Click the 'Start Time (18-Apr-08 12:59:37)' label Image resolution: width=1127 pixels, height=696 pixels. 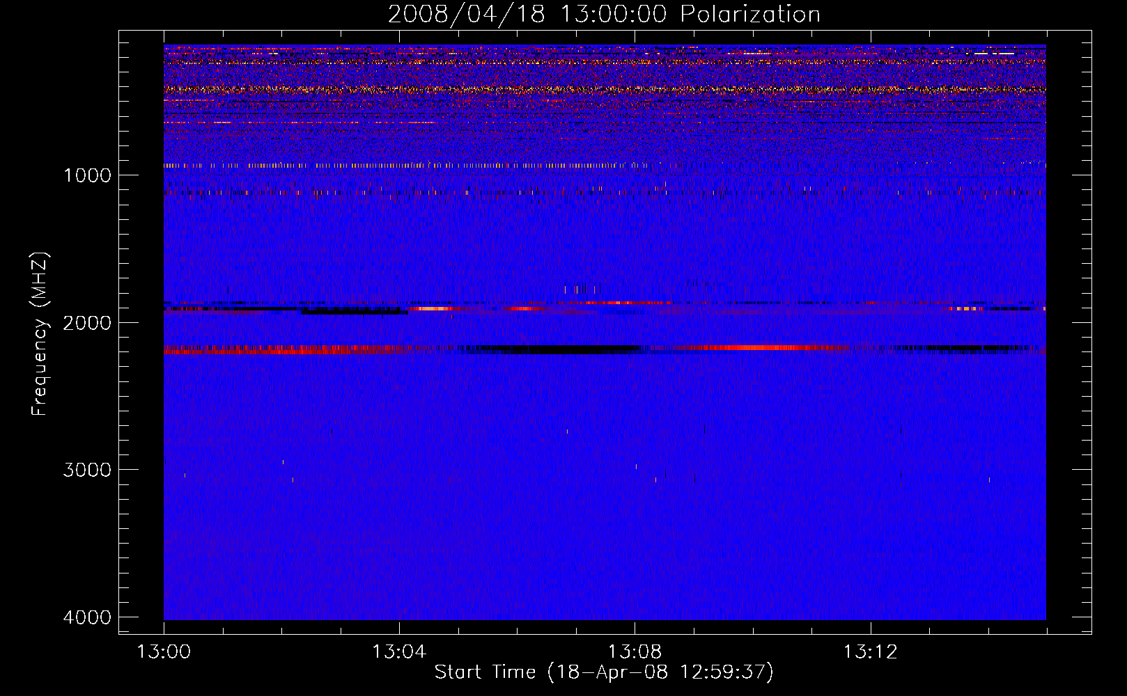pos(604,672)
